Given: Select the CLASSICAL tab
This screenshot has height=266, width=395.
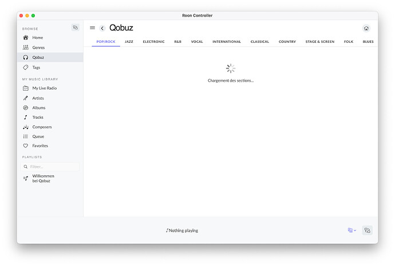Looking at the screenshot, I should click(260, 42).
